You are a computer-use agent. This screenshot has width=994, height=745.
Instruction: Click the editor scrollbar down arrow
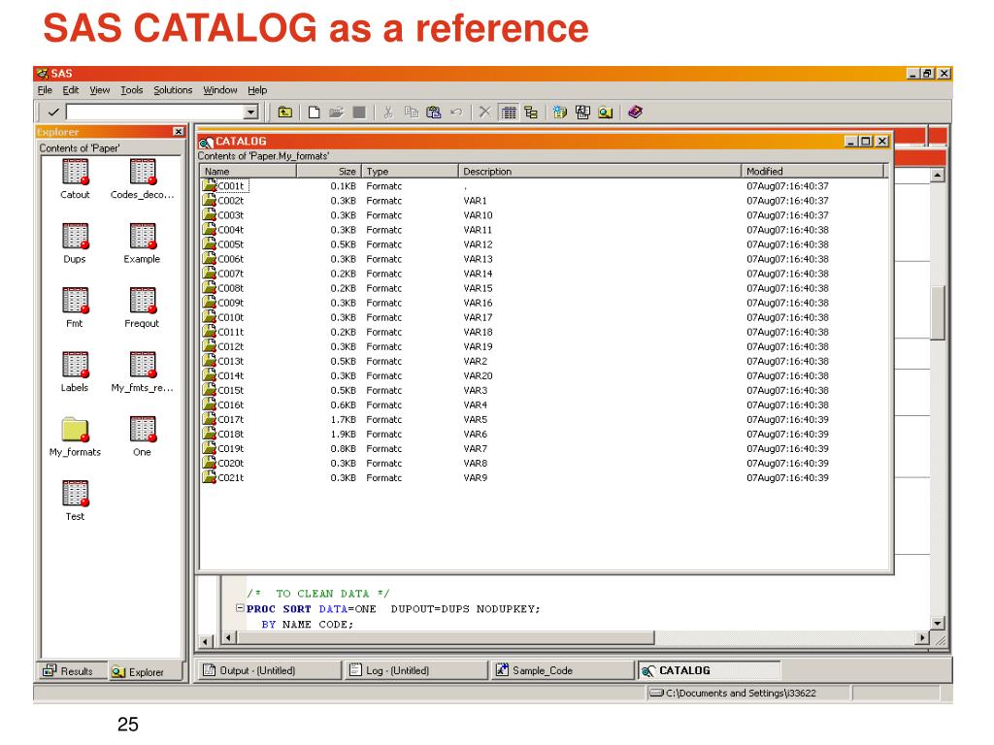(938, 623)
